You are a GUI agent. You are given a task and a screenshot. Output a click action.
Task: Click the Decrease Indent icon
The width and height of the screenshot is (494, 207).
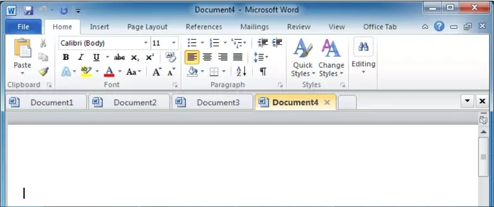[x=262, y=42]
